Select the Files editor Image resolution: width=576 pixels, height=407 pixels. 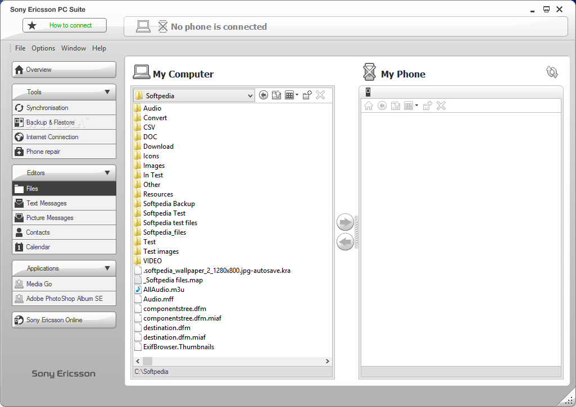point(64,189)
